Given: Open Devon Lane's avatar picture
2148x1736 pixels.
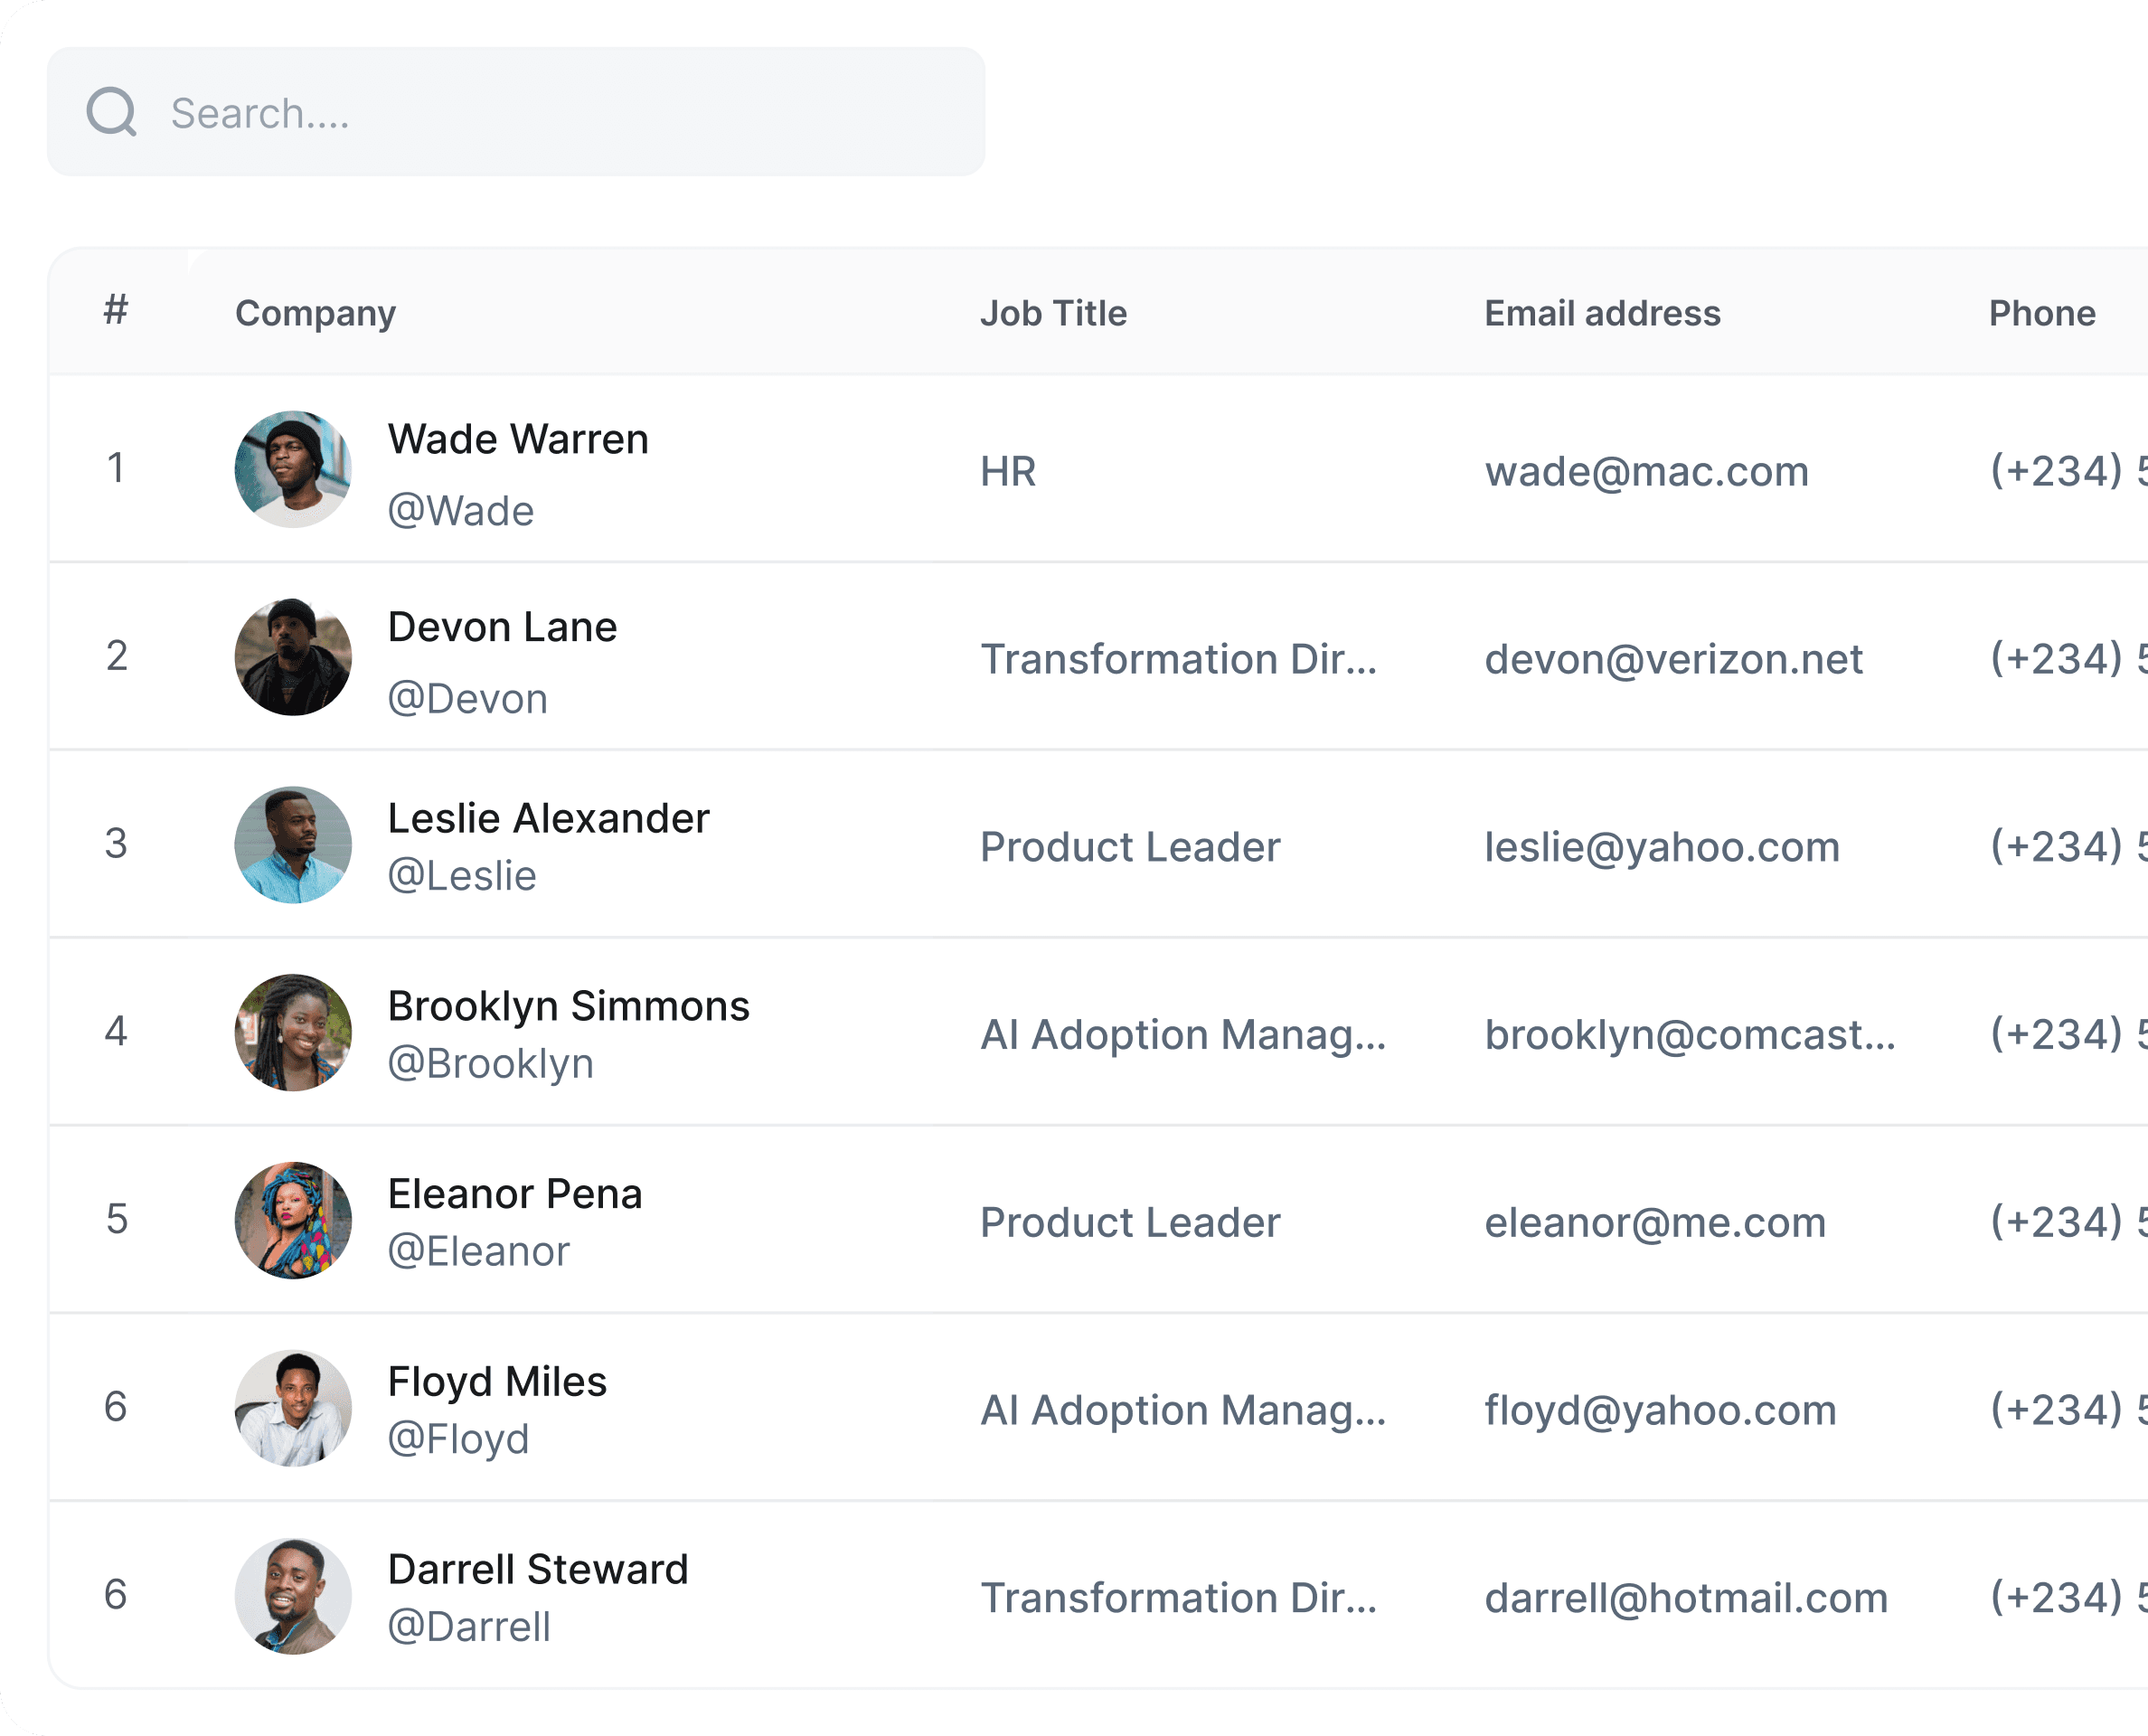Looking at the screenshot, I should tap(293, 657).
